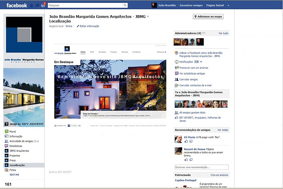The height and width of the screenshot is (189, 283).
Task: Click the Zé Maria name link
Action: coord(189,137)
